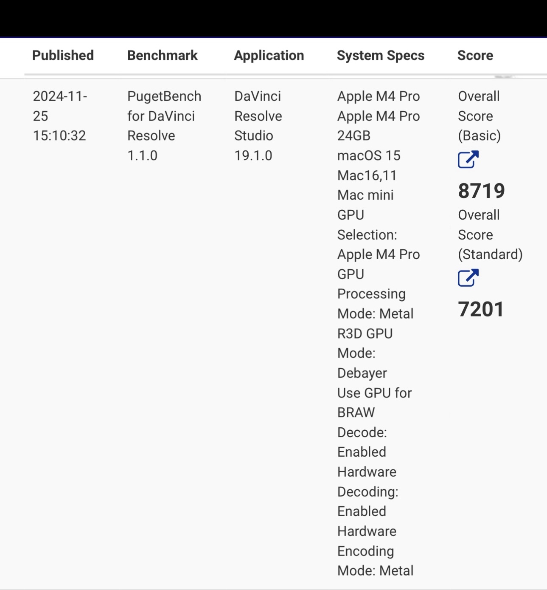Viewport: 547px width, 590px height.
Task: Click the 'Decoding:' spec line
Action: (x=368, y=492)
